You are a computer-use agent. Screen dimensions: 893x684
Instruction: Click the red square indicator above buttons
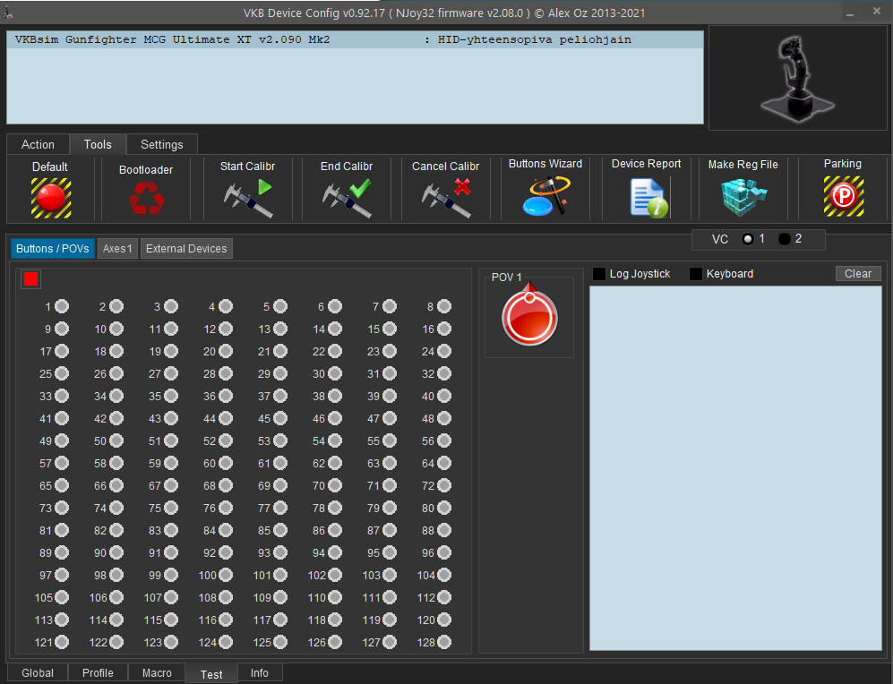point(30,278)
